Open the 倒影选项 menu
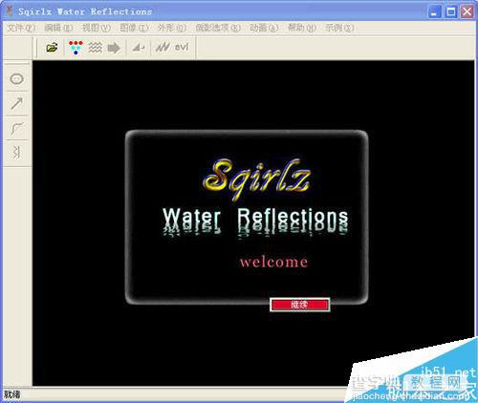Viewport: 478px width, 403px height. 218,28
